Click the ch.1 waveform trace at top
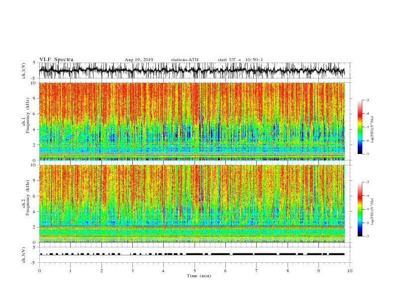Screen dimensions: 394x304 [x=192, y=71]
